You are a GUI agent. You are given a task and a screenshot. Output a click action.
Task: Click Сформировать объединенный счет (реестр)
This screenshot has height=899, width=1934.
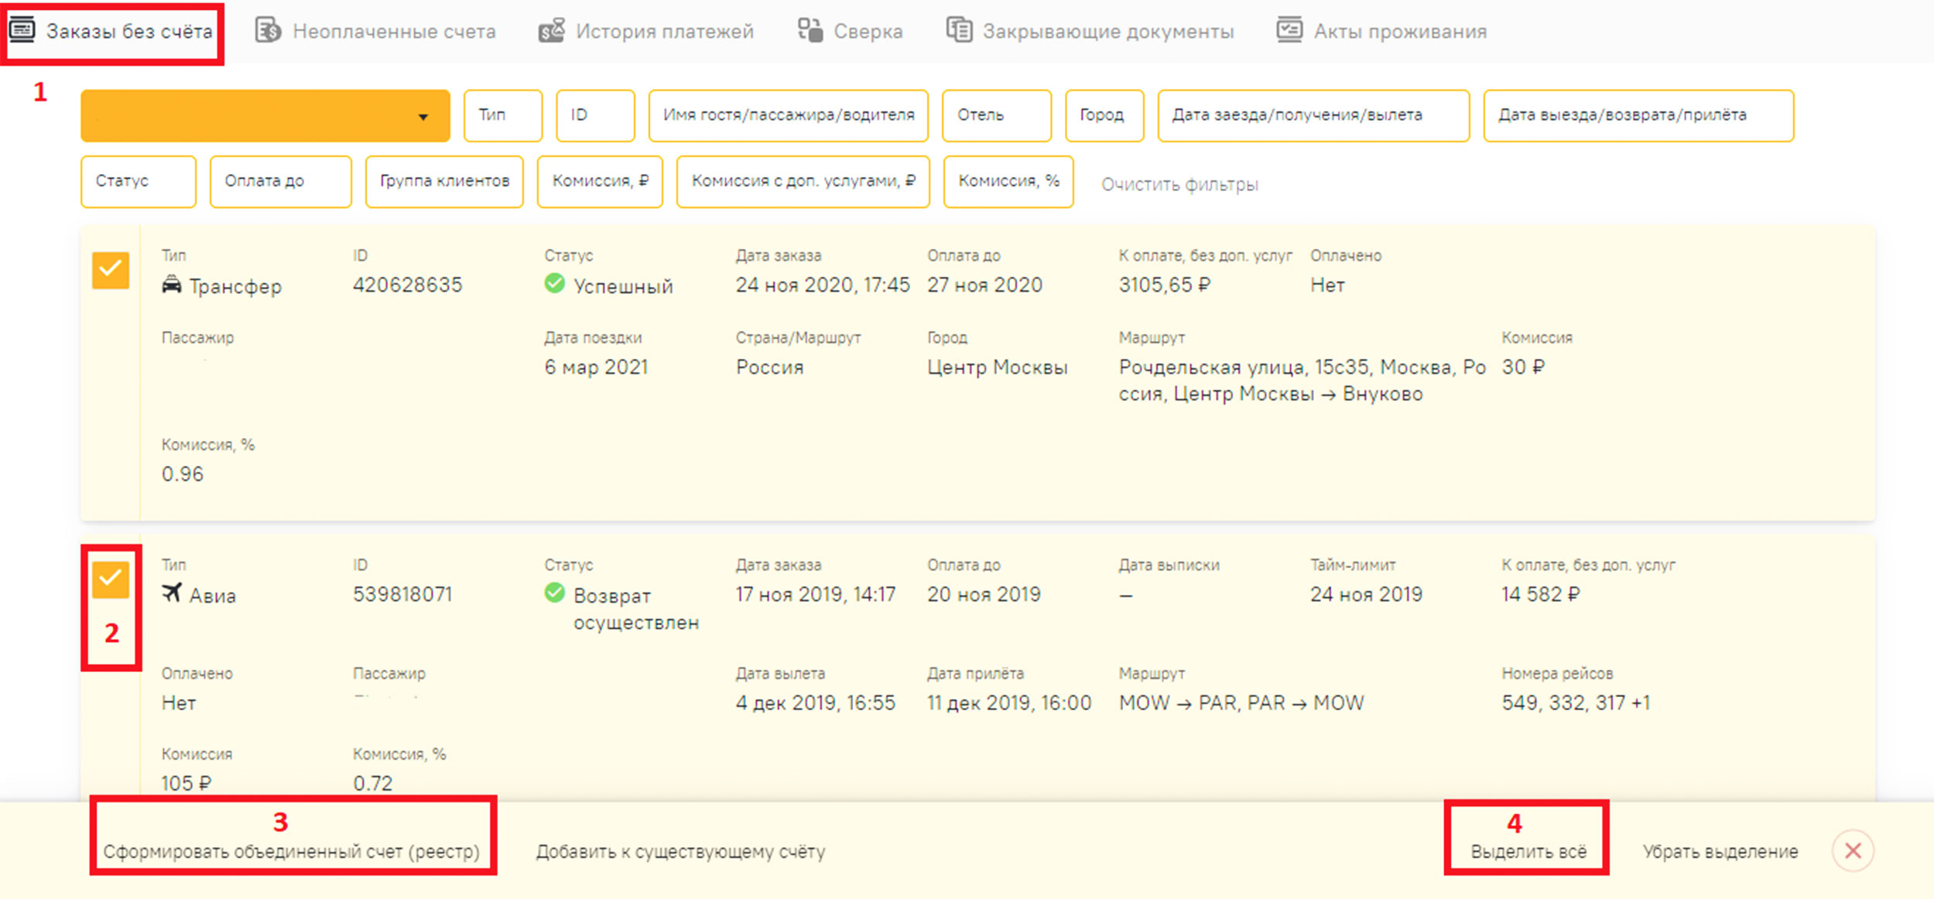(x=292, y=851)
